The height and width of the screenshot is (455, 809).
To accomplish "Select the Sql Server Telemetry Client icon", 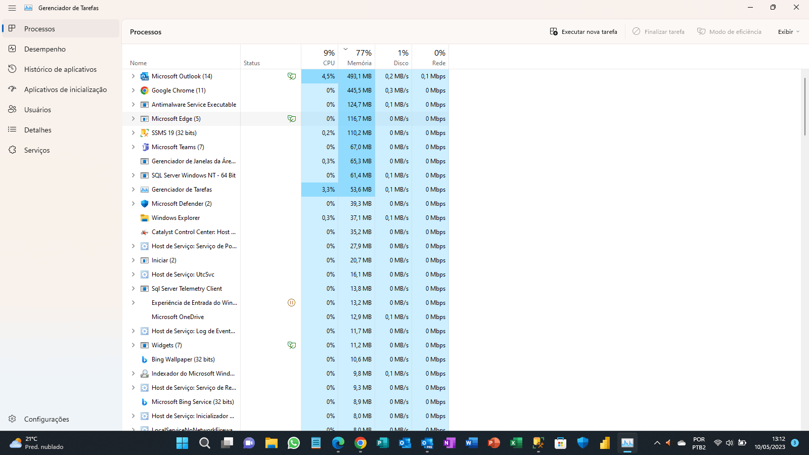I will (145, 289).
